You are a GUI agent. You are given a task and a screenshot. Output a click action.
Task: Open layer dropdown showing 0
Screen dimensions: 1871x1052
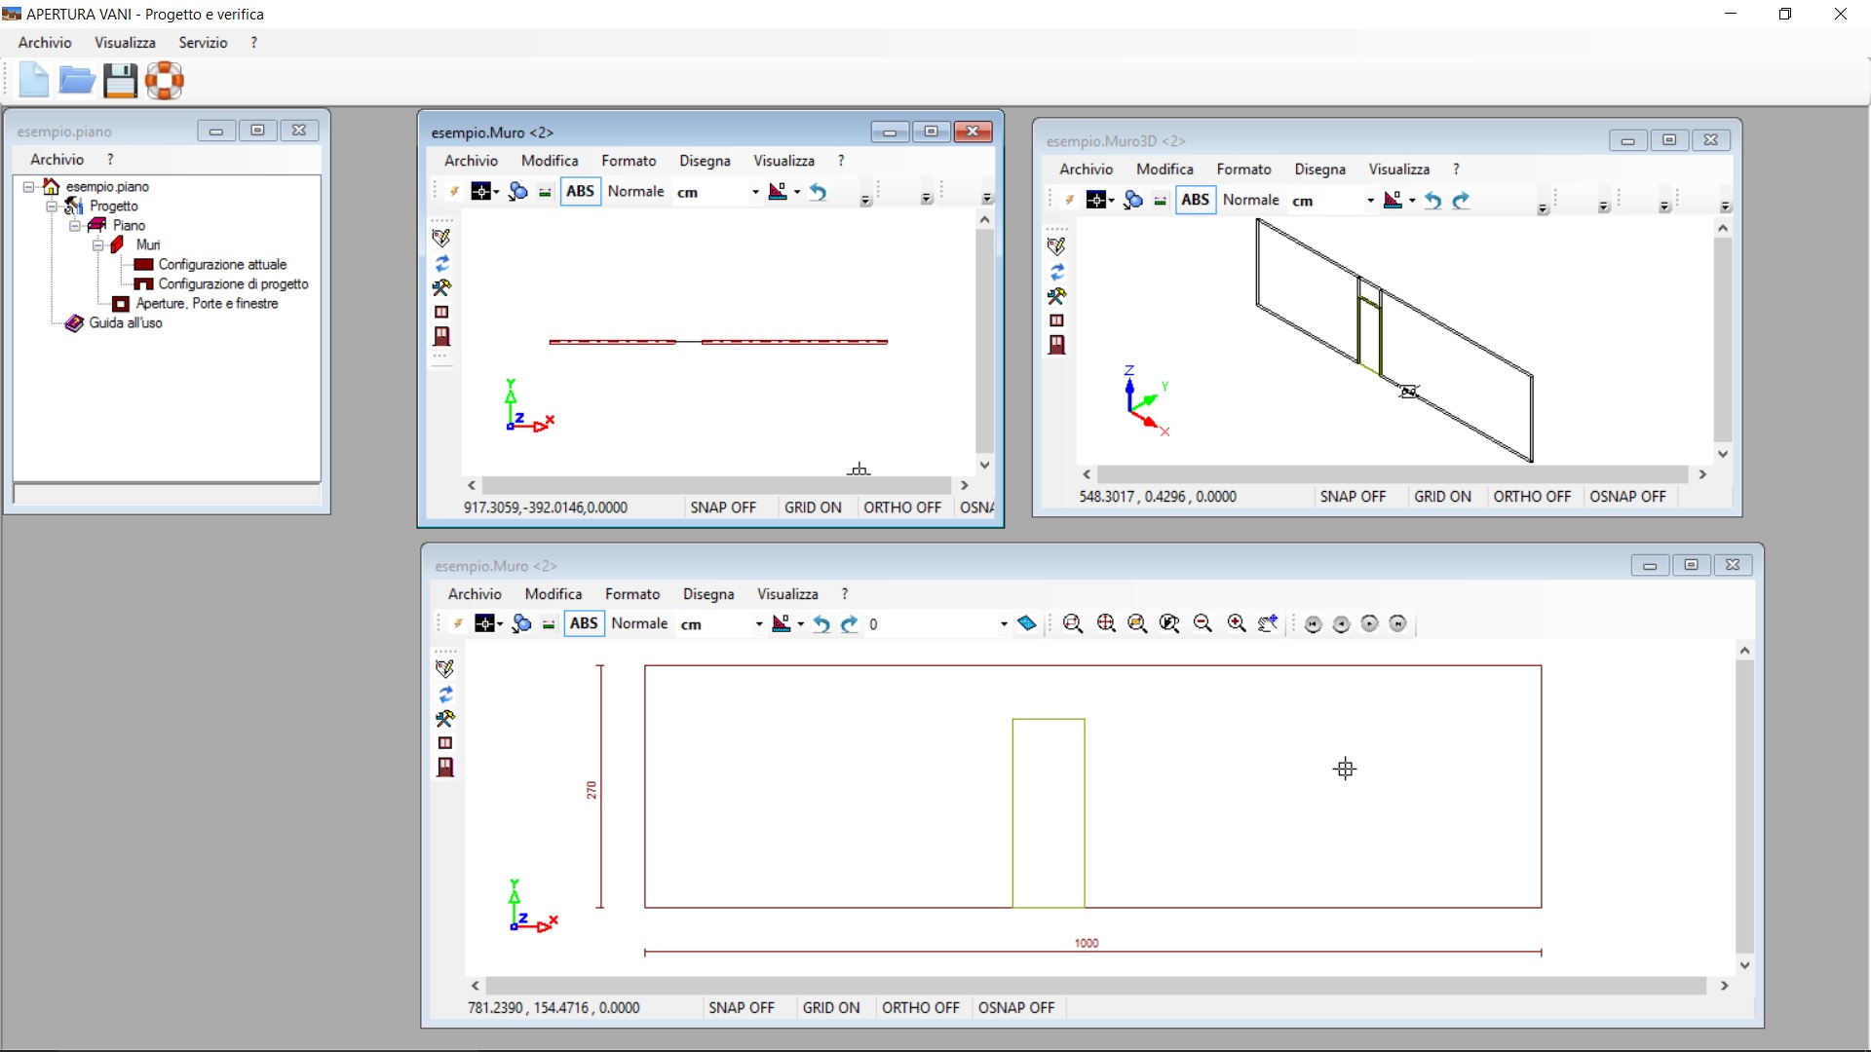click(x=937, y=624)
